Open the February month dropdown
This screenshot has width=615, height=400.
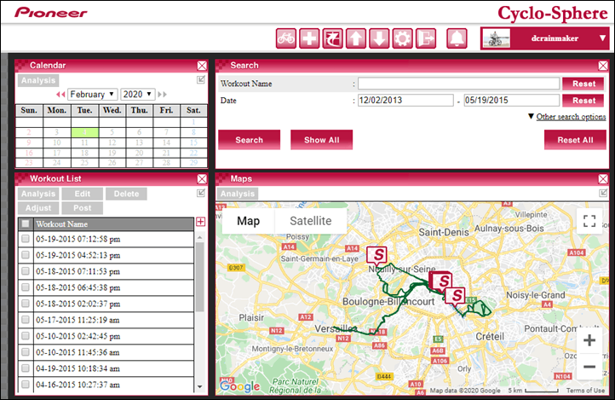coord(93,94)
